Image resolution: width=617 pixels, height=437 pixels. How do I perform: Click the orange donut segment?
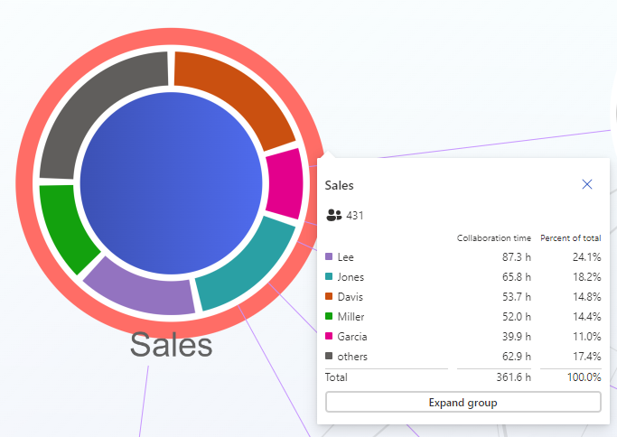(x=232, y=90)
